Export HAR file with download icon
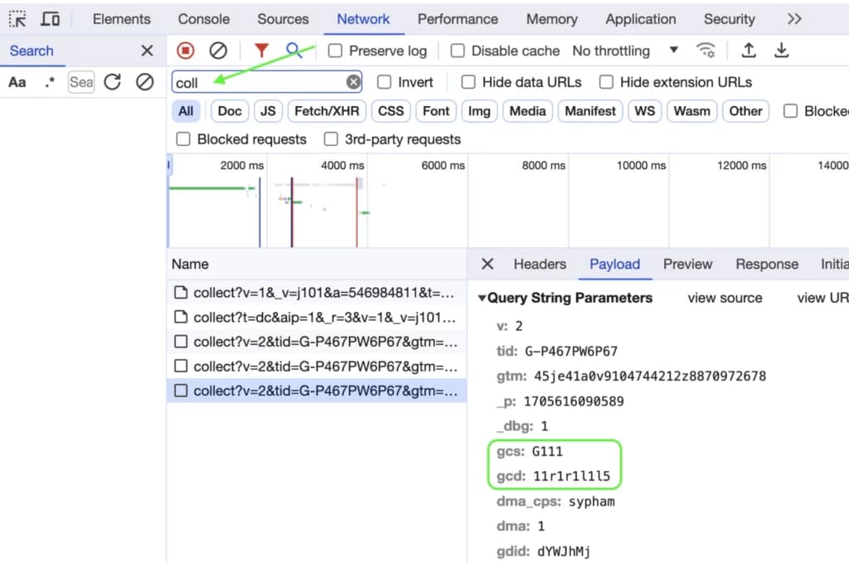Screen dimensions: 849x563 [x=781, y=51]
